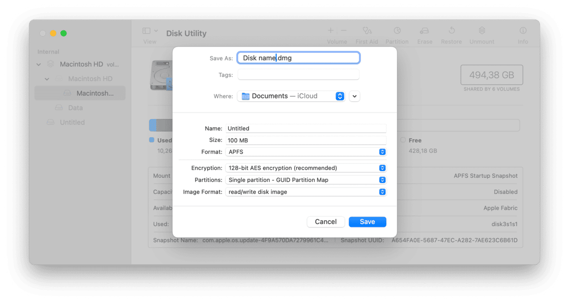Select the Data volume in sidebar

tap(75, 108)
